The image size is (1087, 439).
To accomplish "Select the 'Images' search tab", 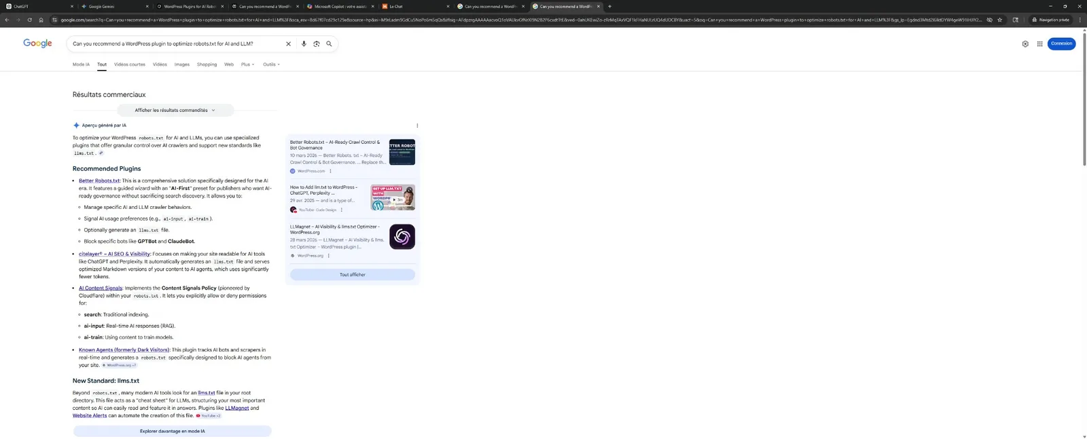I will [x=182, y=64].
